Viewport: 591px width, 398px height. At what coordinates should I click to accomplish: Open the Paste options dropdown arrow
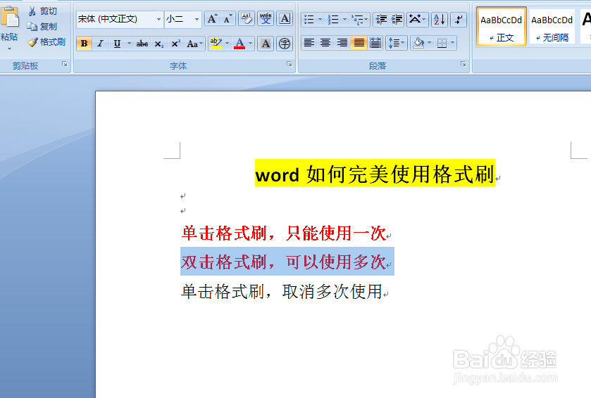point(9,49)
